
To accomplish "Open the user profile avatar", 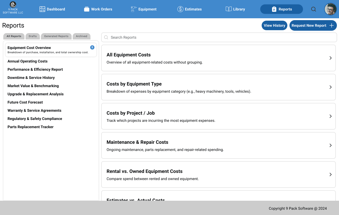I will pos(330,9).
